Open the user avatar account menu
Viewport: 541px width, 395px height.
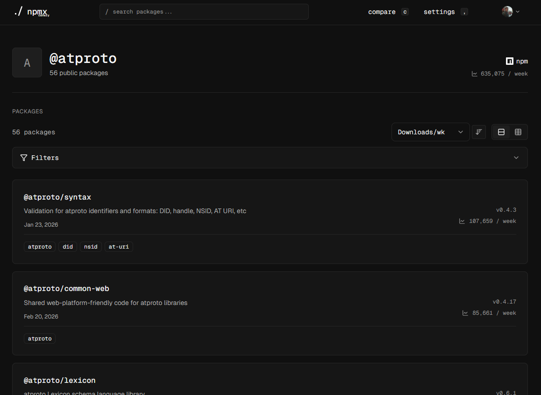click(x=510, y=12)
